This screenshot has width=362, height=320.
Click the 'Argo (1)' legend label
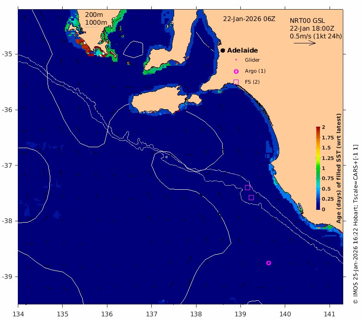pyautogui.click(x=255, y=71)
